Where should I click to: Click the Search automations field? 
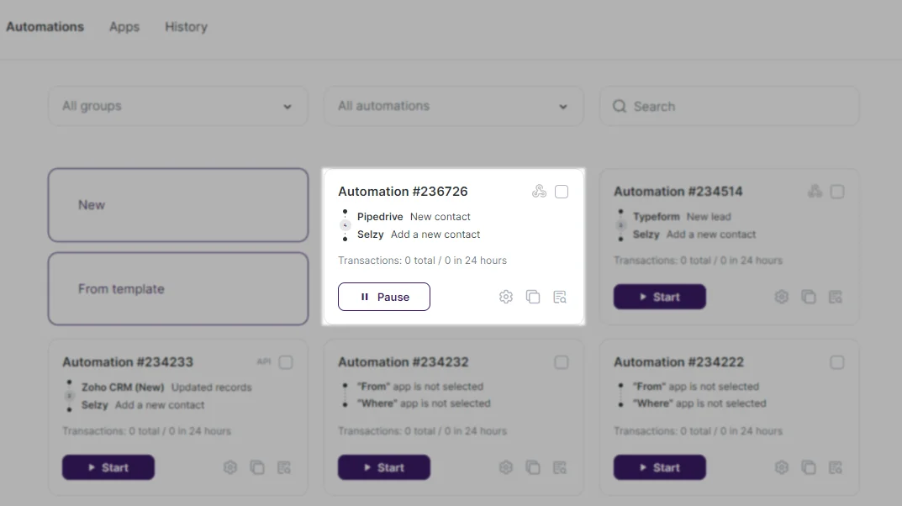click(729, 107)
